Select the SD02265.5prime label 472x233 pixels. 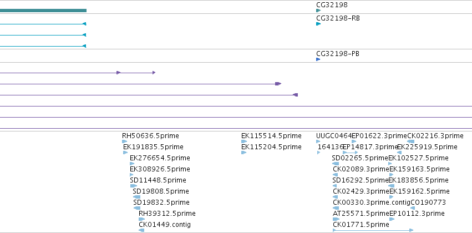click(x=360, y=158)
